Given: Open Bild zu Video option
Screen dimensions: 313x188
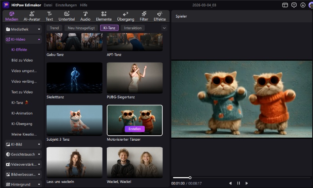Looking at the screenshot, I should 22,60.
